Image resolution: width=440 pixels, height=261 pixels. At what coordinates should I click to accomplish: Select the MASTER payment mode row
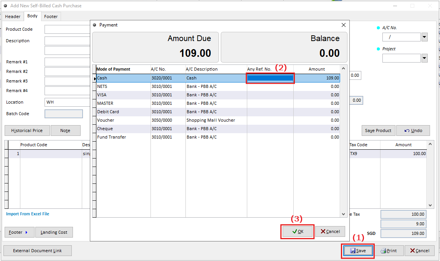[218, 103]
